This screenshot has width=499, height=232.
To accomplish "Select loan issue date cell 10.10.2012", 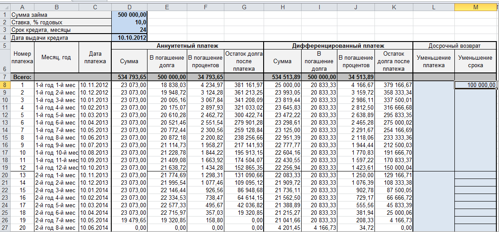I will (129, 38).
